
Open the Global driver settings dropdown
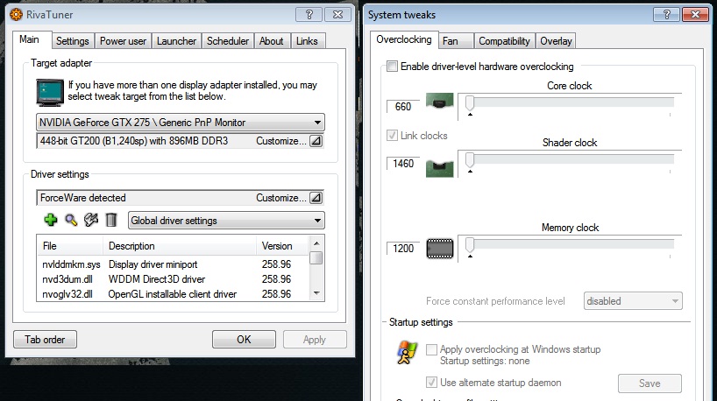pyautogui.click(x=226, y=221)
